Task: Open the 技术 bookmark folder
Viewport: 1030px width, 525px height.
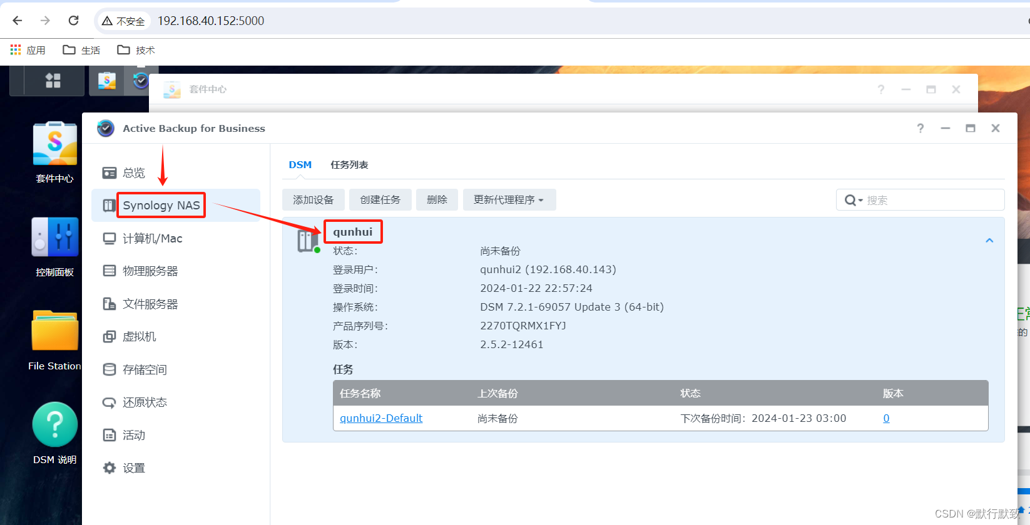Action: (x=136, y=50)
